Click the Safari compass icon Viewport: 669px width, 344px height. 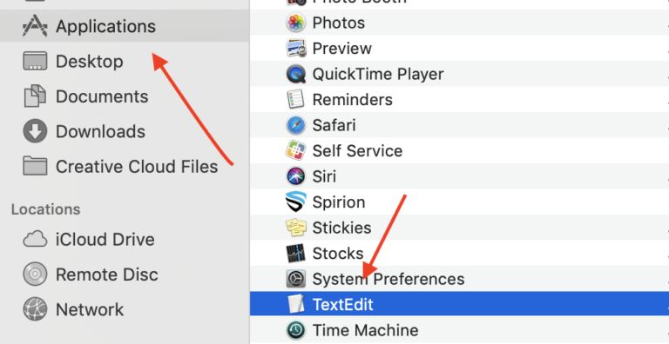click(295, 125)
